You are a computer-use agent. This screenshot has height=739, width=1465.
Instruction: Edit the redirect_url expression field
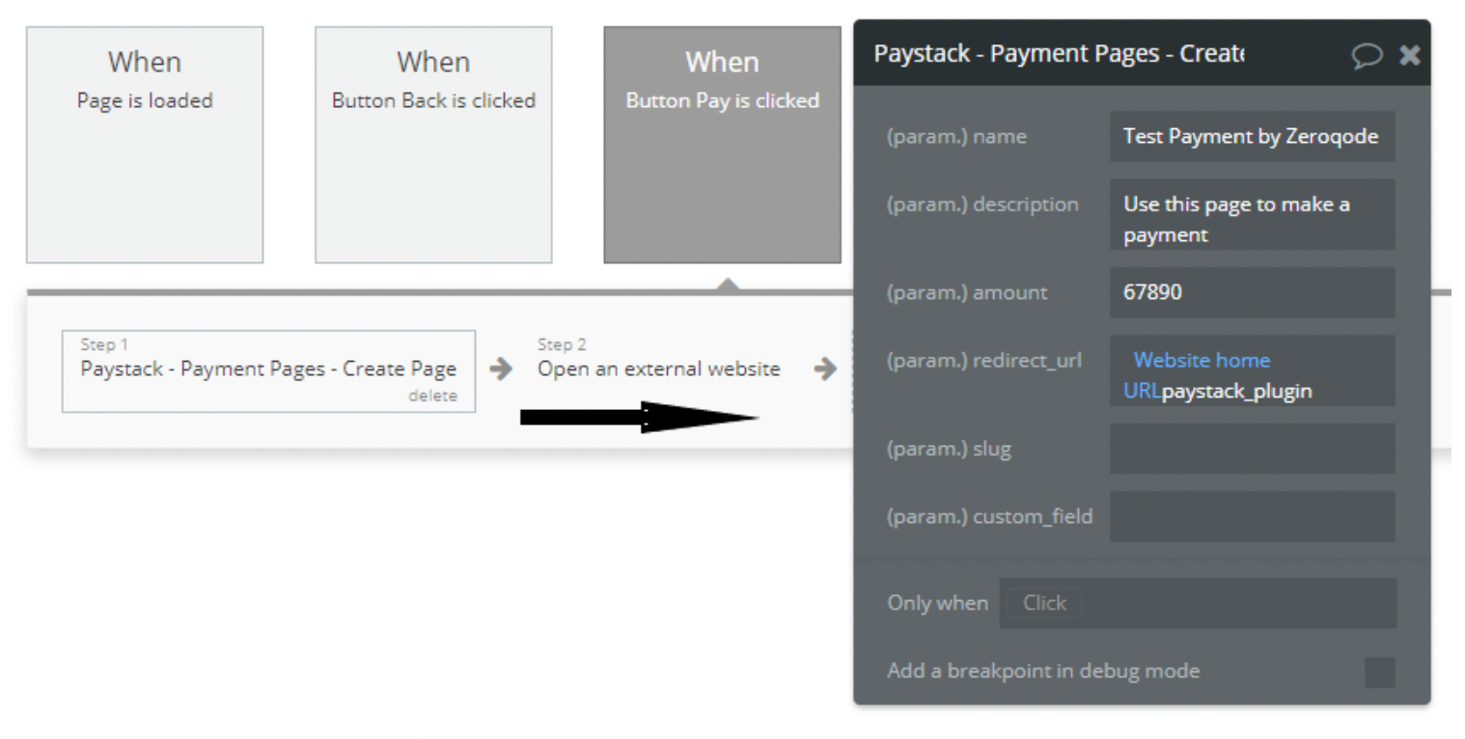click(1252, 370)
